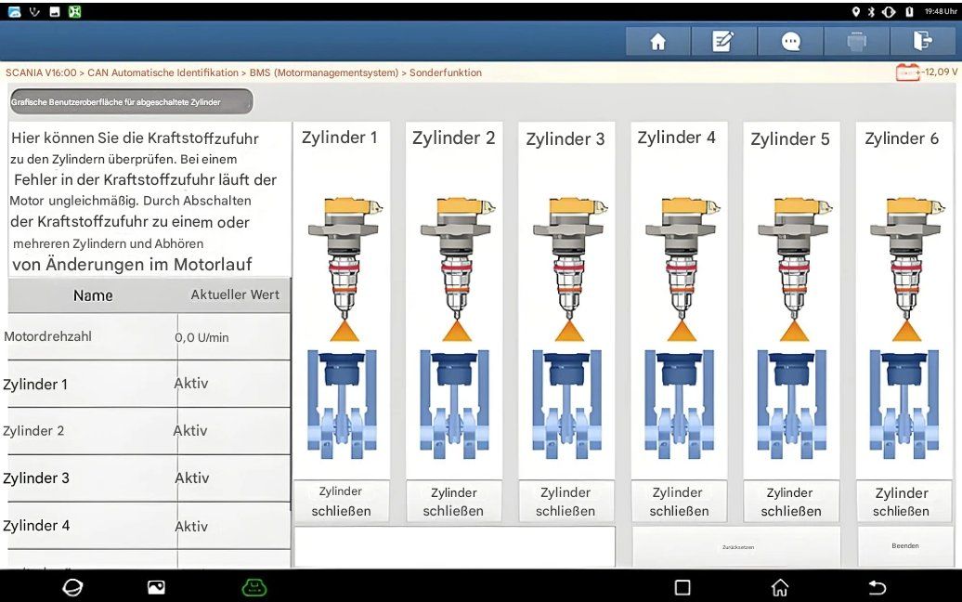
Task: Open the notes edit icon
Action: (723, 42)
